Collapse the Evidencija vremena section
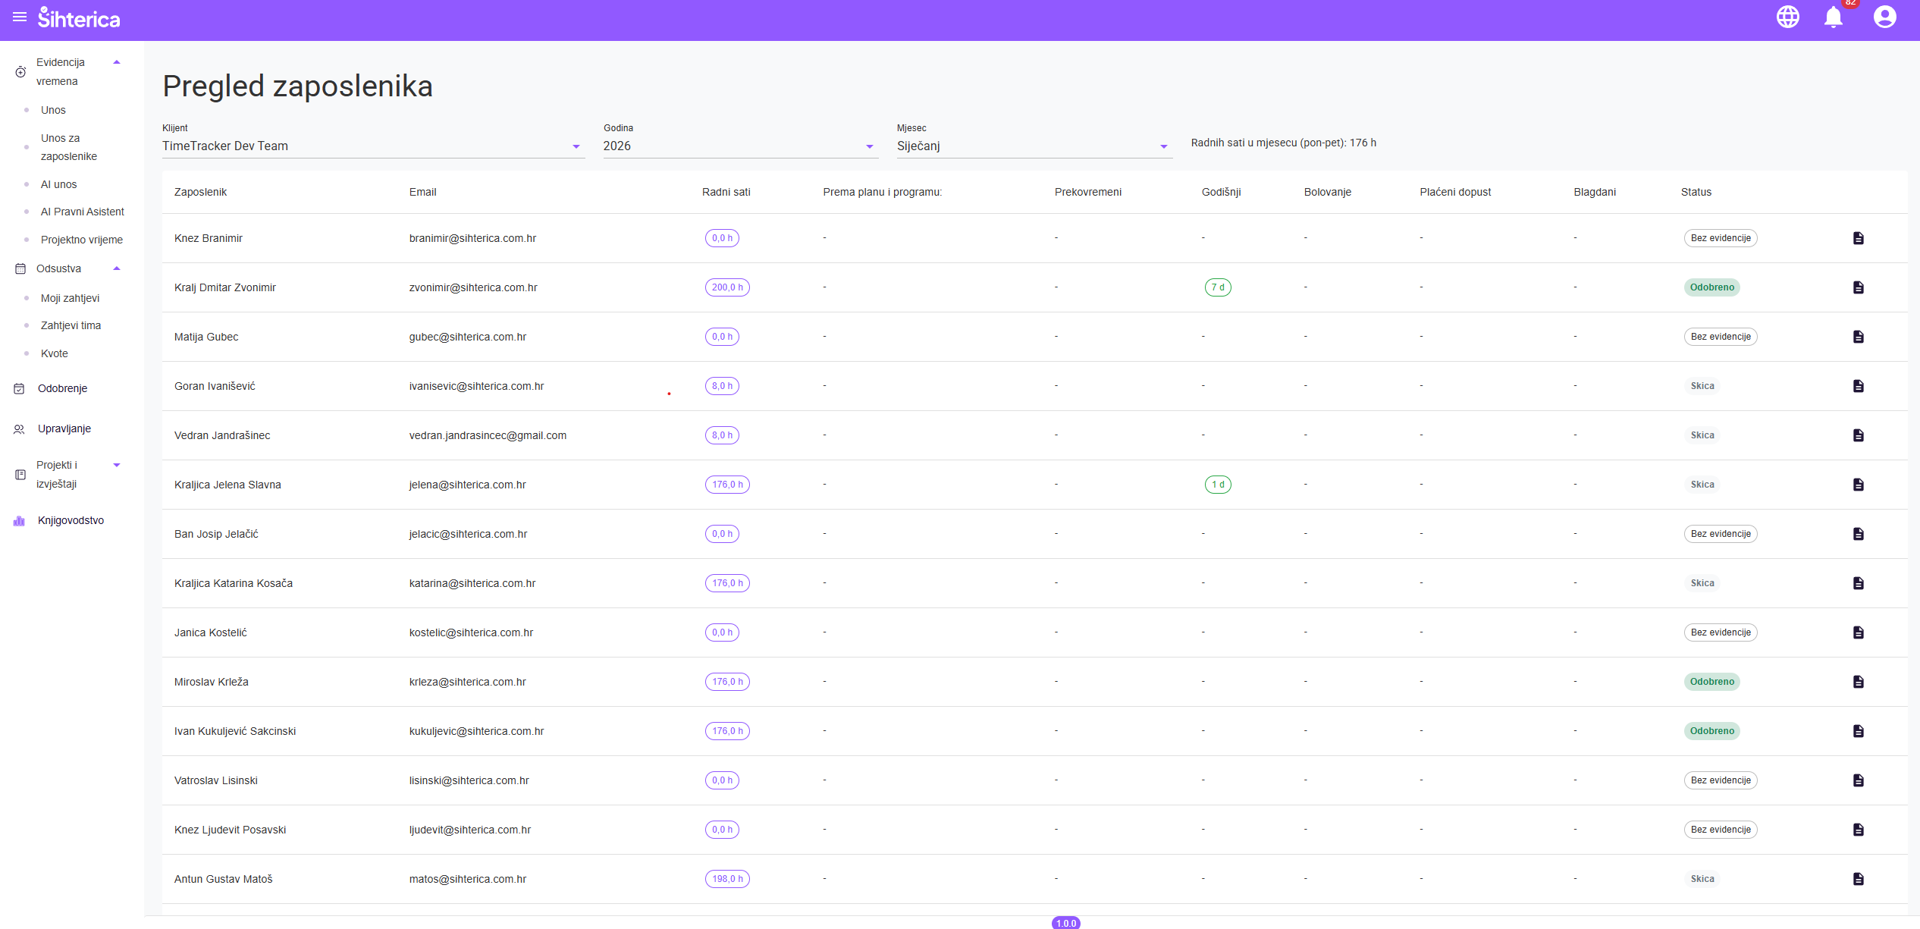The image size is (1920, 929). (x=117, y=62)
